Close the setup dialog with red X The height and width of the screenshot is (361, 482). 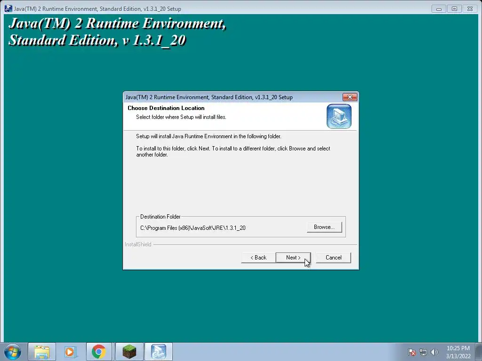350,97
